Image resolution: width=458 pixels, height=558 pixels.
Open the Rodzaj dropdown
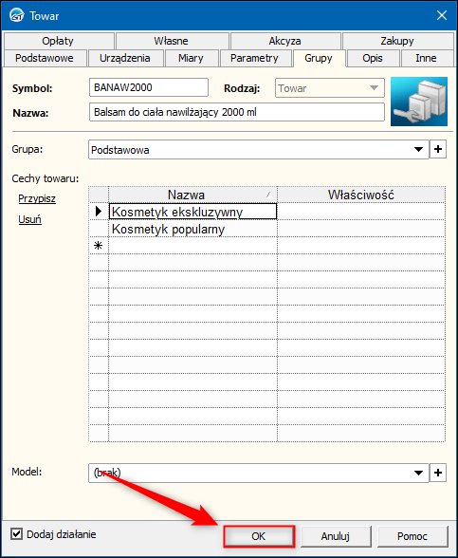(330, 88)
